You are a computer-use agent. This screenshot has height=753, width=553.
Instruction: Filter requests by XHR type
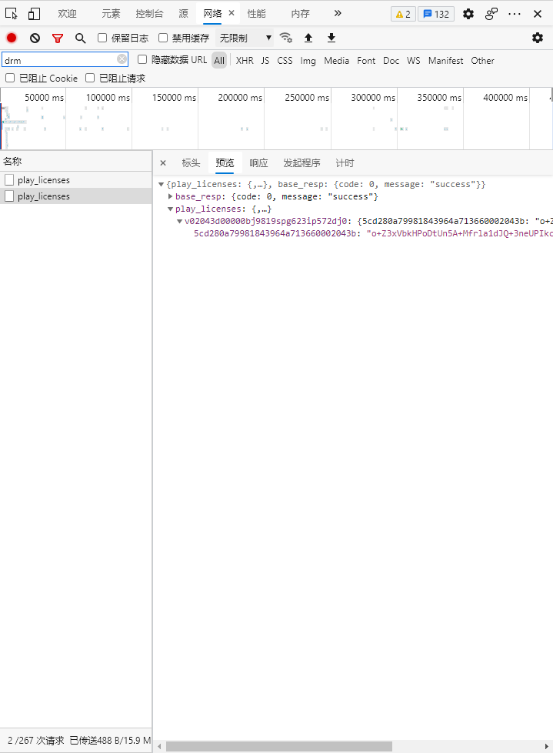click(x=245, y=60)
